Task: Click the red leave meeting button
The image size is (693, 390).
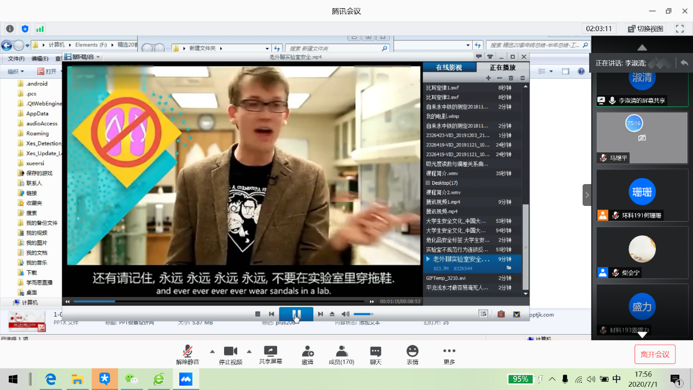Action: pos(655,354)
